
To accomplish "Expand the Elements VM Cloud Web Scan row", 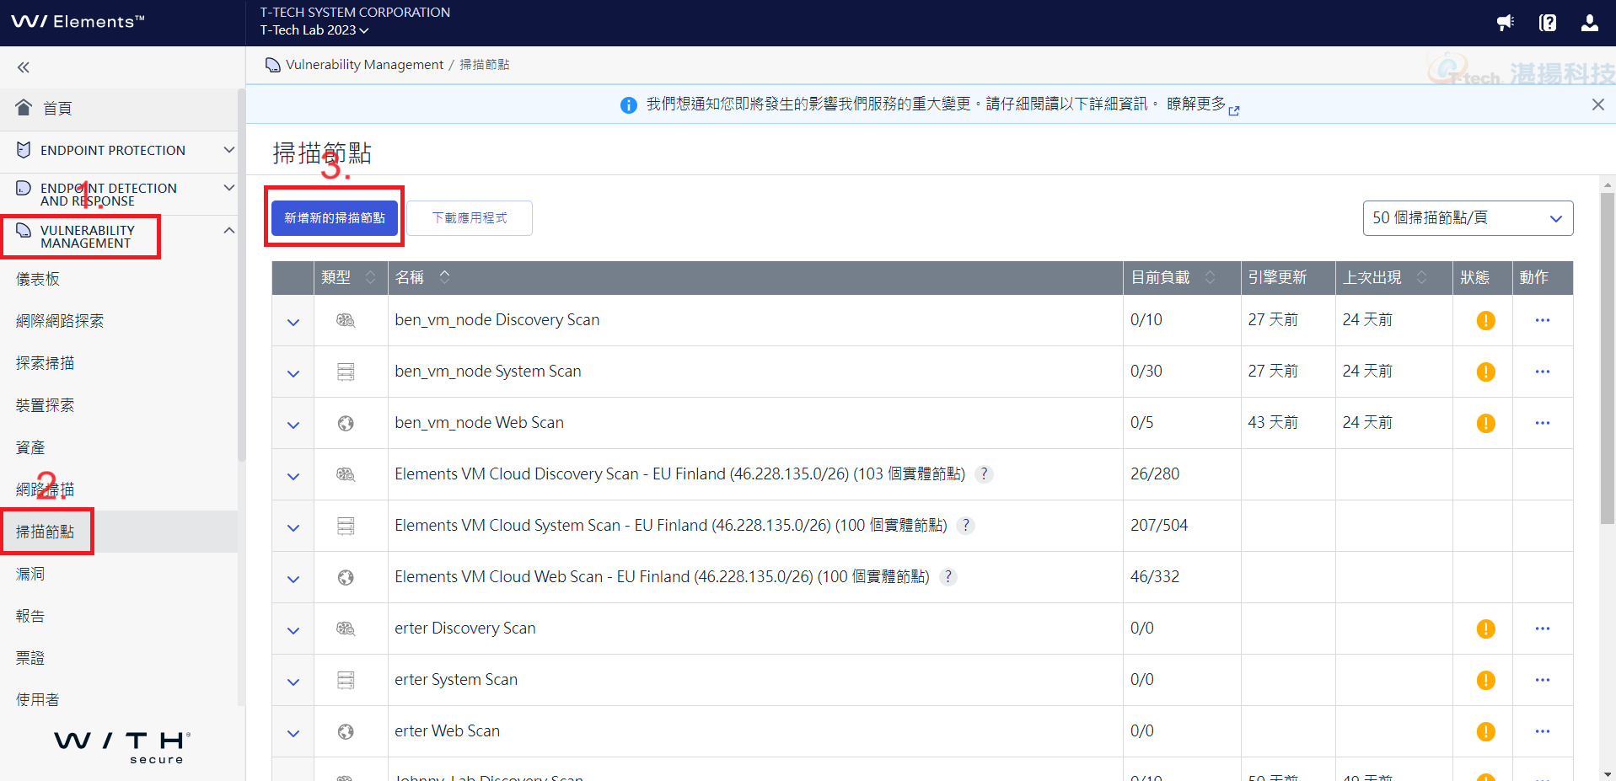I will click(x=293, y=579).
